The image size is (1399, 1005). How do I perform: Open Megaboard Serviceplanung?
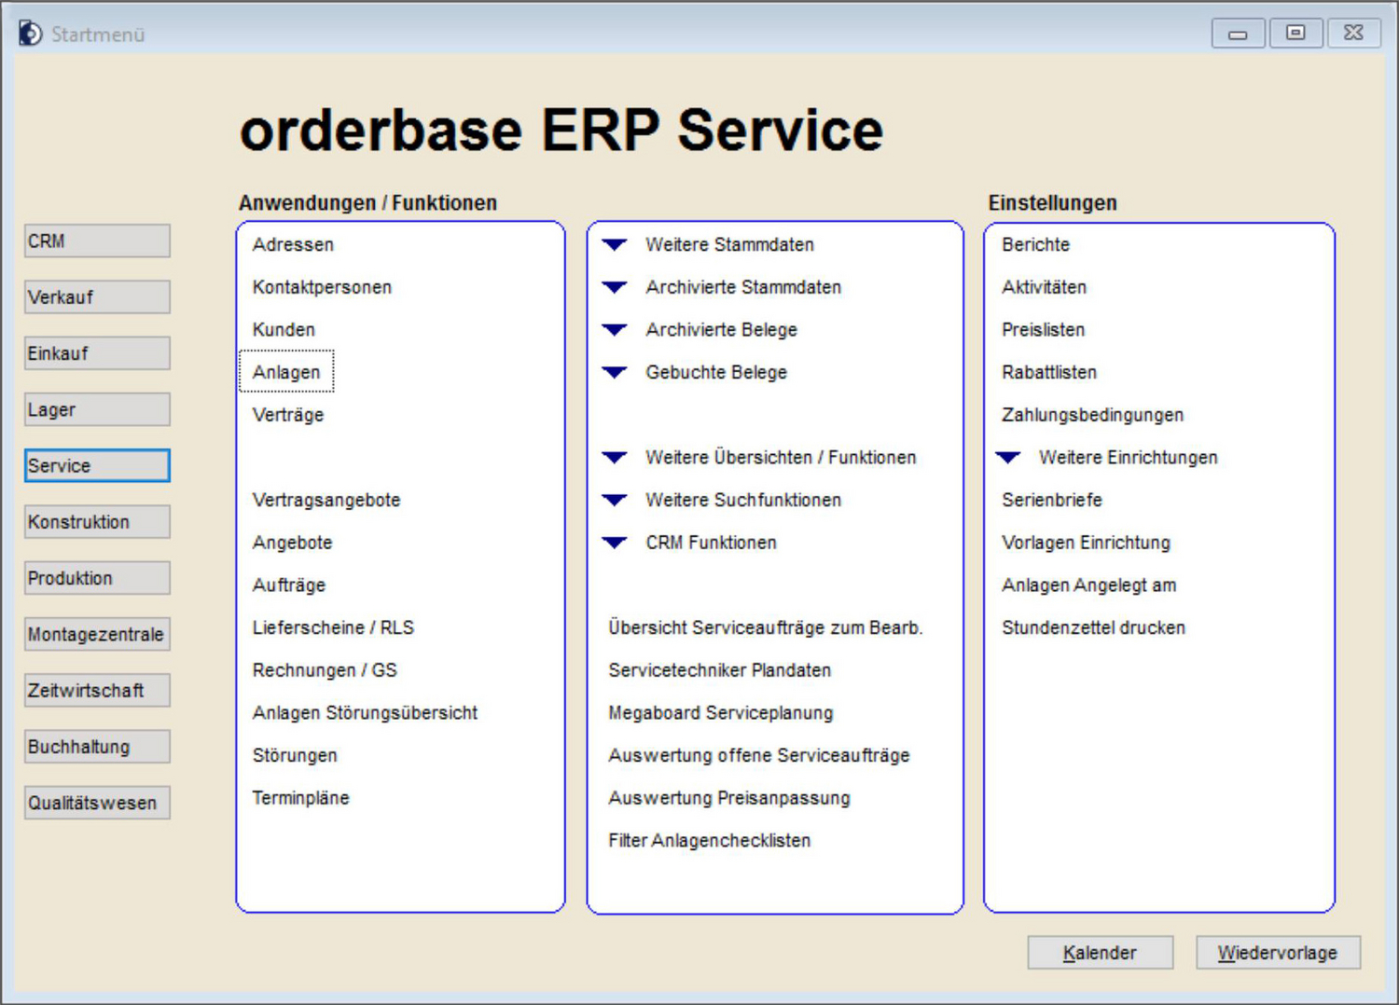[x=720, y=713]
